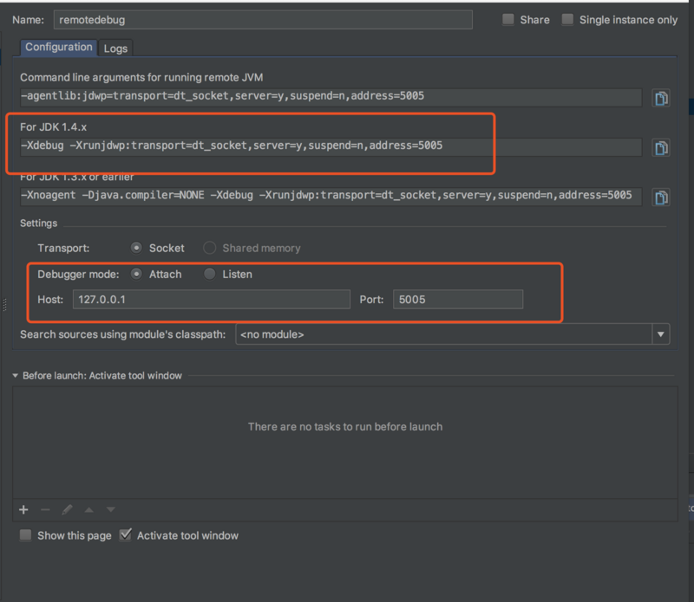
Task: Enable the Share checkbox
Action: coord(507,19)
